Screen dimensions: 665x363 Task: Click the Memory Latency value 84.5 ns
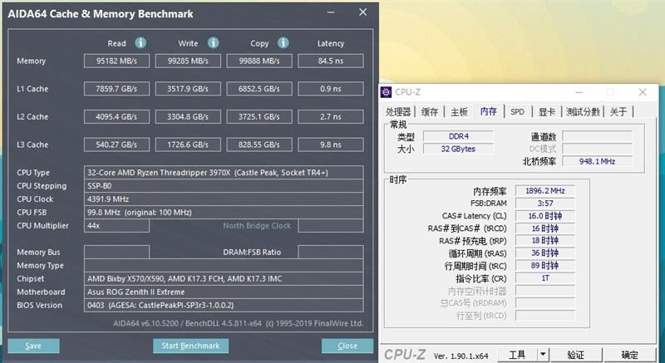point(330,61)
